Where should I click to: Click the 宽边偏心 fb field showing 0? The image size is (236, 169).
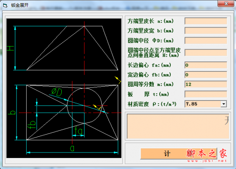206,75
